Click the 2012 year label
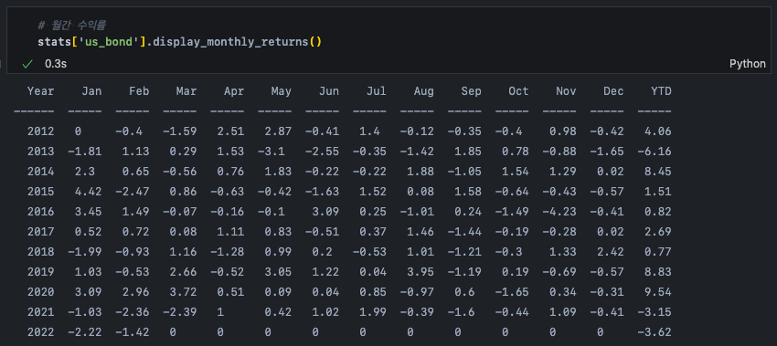777x346 pixels. (40, 131)
